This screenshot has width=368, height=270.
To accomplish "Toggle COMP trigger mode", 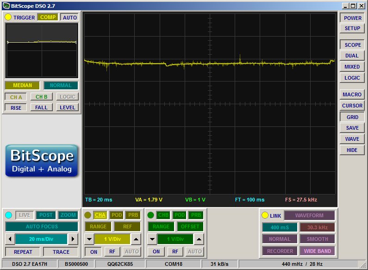I will tap(48, 18).
